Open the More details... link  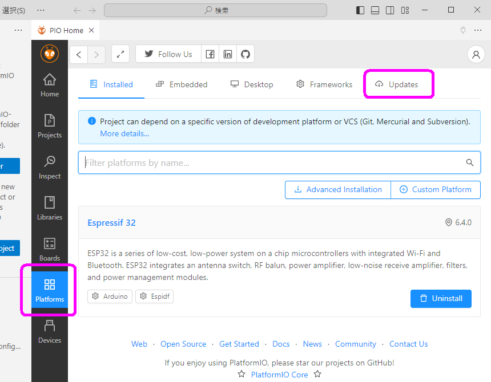click(124, 134)
